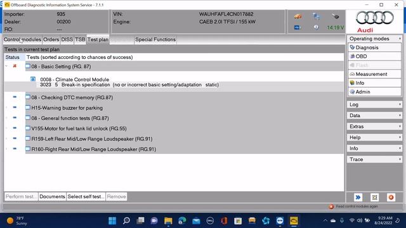The height and width of the screenshot is (228, 406).
Task: Open the DISS tab
Action: click(x=67, y=39)
